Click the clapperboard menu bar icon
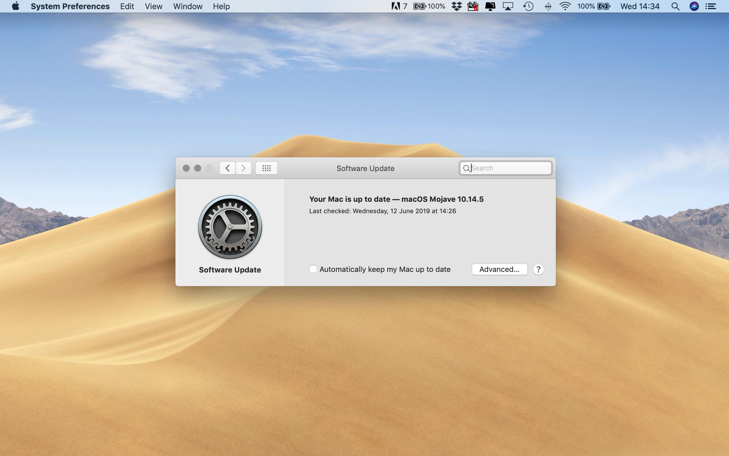Screen dimensions: 729x456 point(473,6)
